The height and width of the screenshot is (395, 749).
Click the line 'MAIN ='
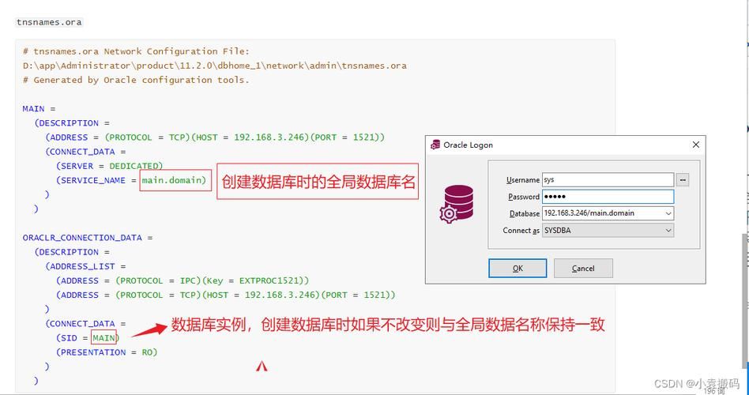[40, 108]
